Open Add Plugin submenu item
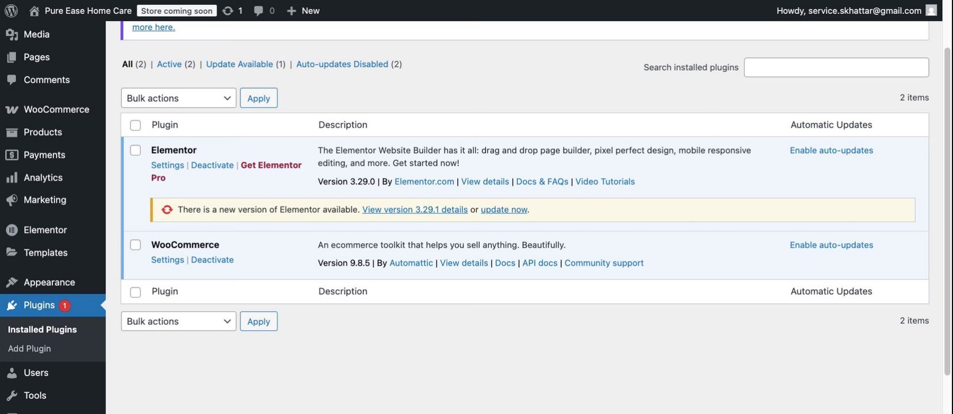Image resolution: width=953 pixels, height=414 pixels. pos(29,348)
